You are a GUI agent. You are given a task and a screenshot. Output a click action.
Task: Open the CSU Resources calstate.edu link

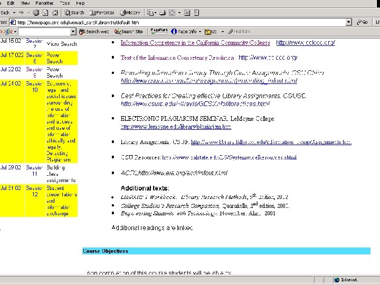point(229,157)
